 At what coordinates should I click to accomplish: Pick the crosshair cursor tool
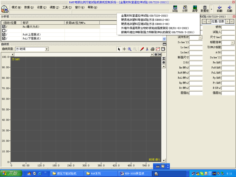124,49
